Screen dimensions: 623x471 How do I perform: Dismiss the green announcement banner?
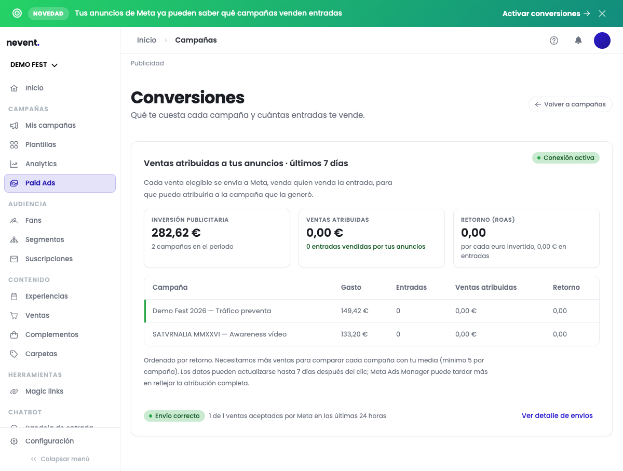click(x=602, y=14)
